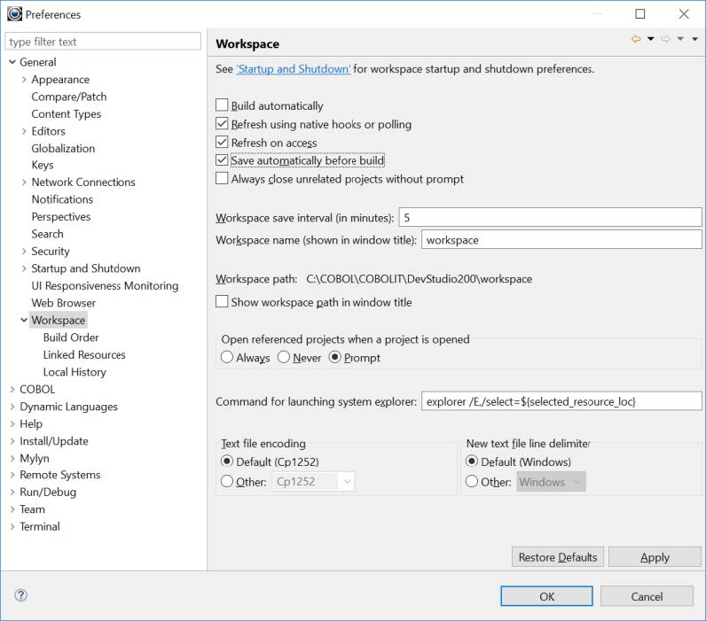
Task: Select Linked Resources in the tree
Action: [x=84, y=355]
